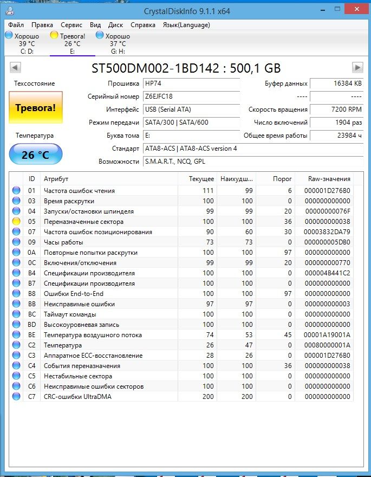This screenshot has width=371, height=477.
Task: Click status circle for attribute C3 row
Action: point(16,356)
